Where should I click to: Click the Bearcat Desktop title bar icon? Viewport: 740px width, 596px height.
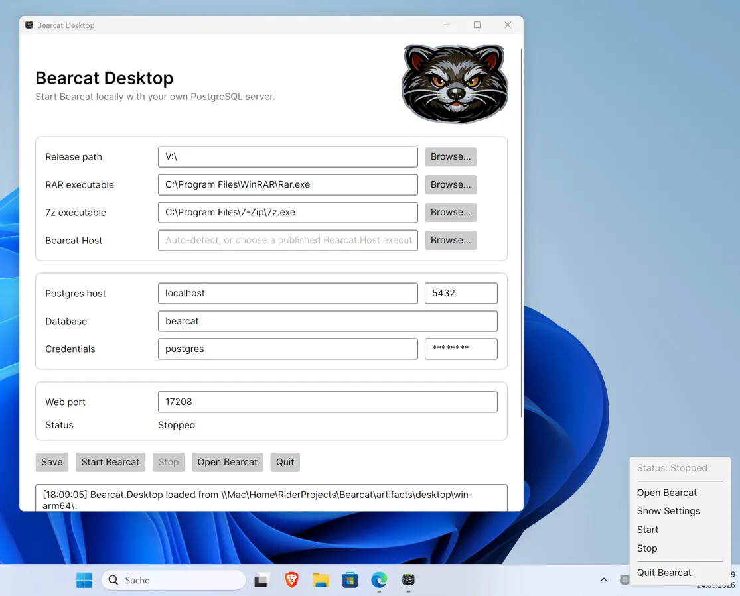click(x=29, y=25)
